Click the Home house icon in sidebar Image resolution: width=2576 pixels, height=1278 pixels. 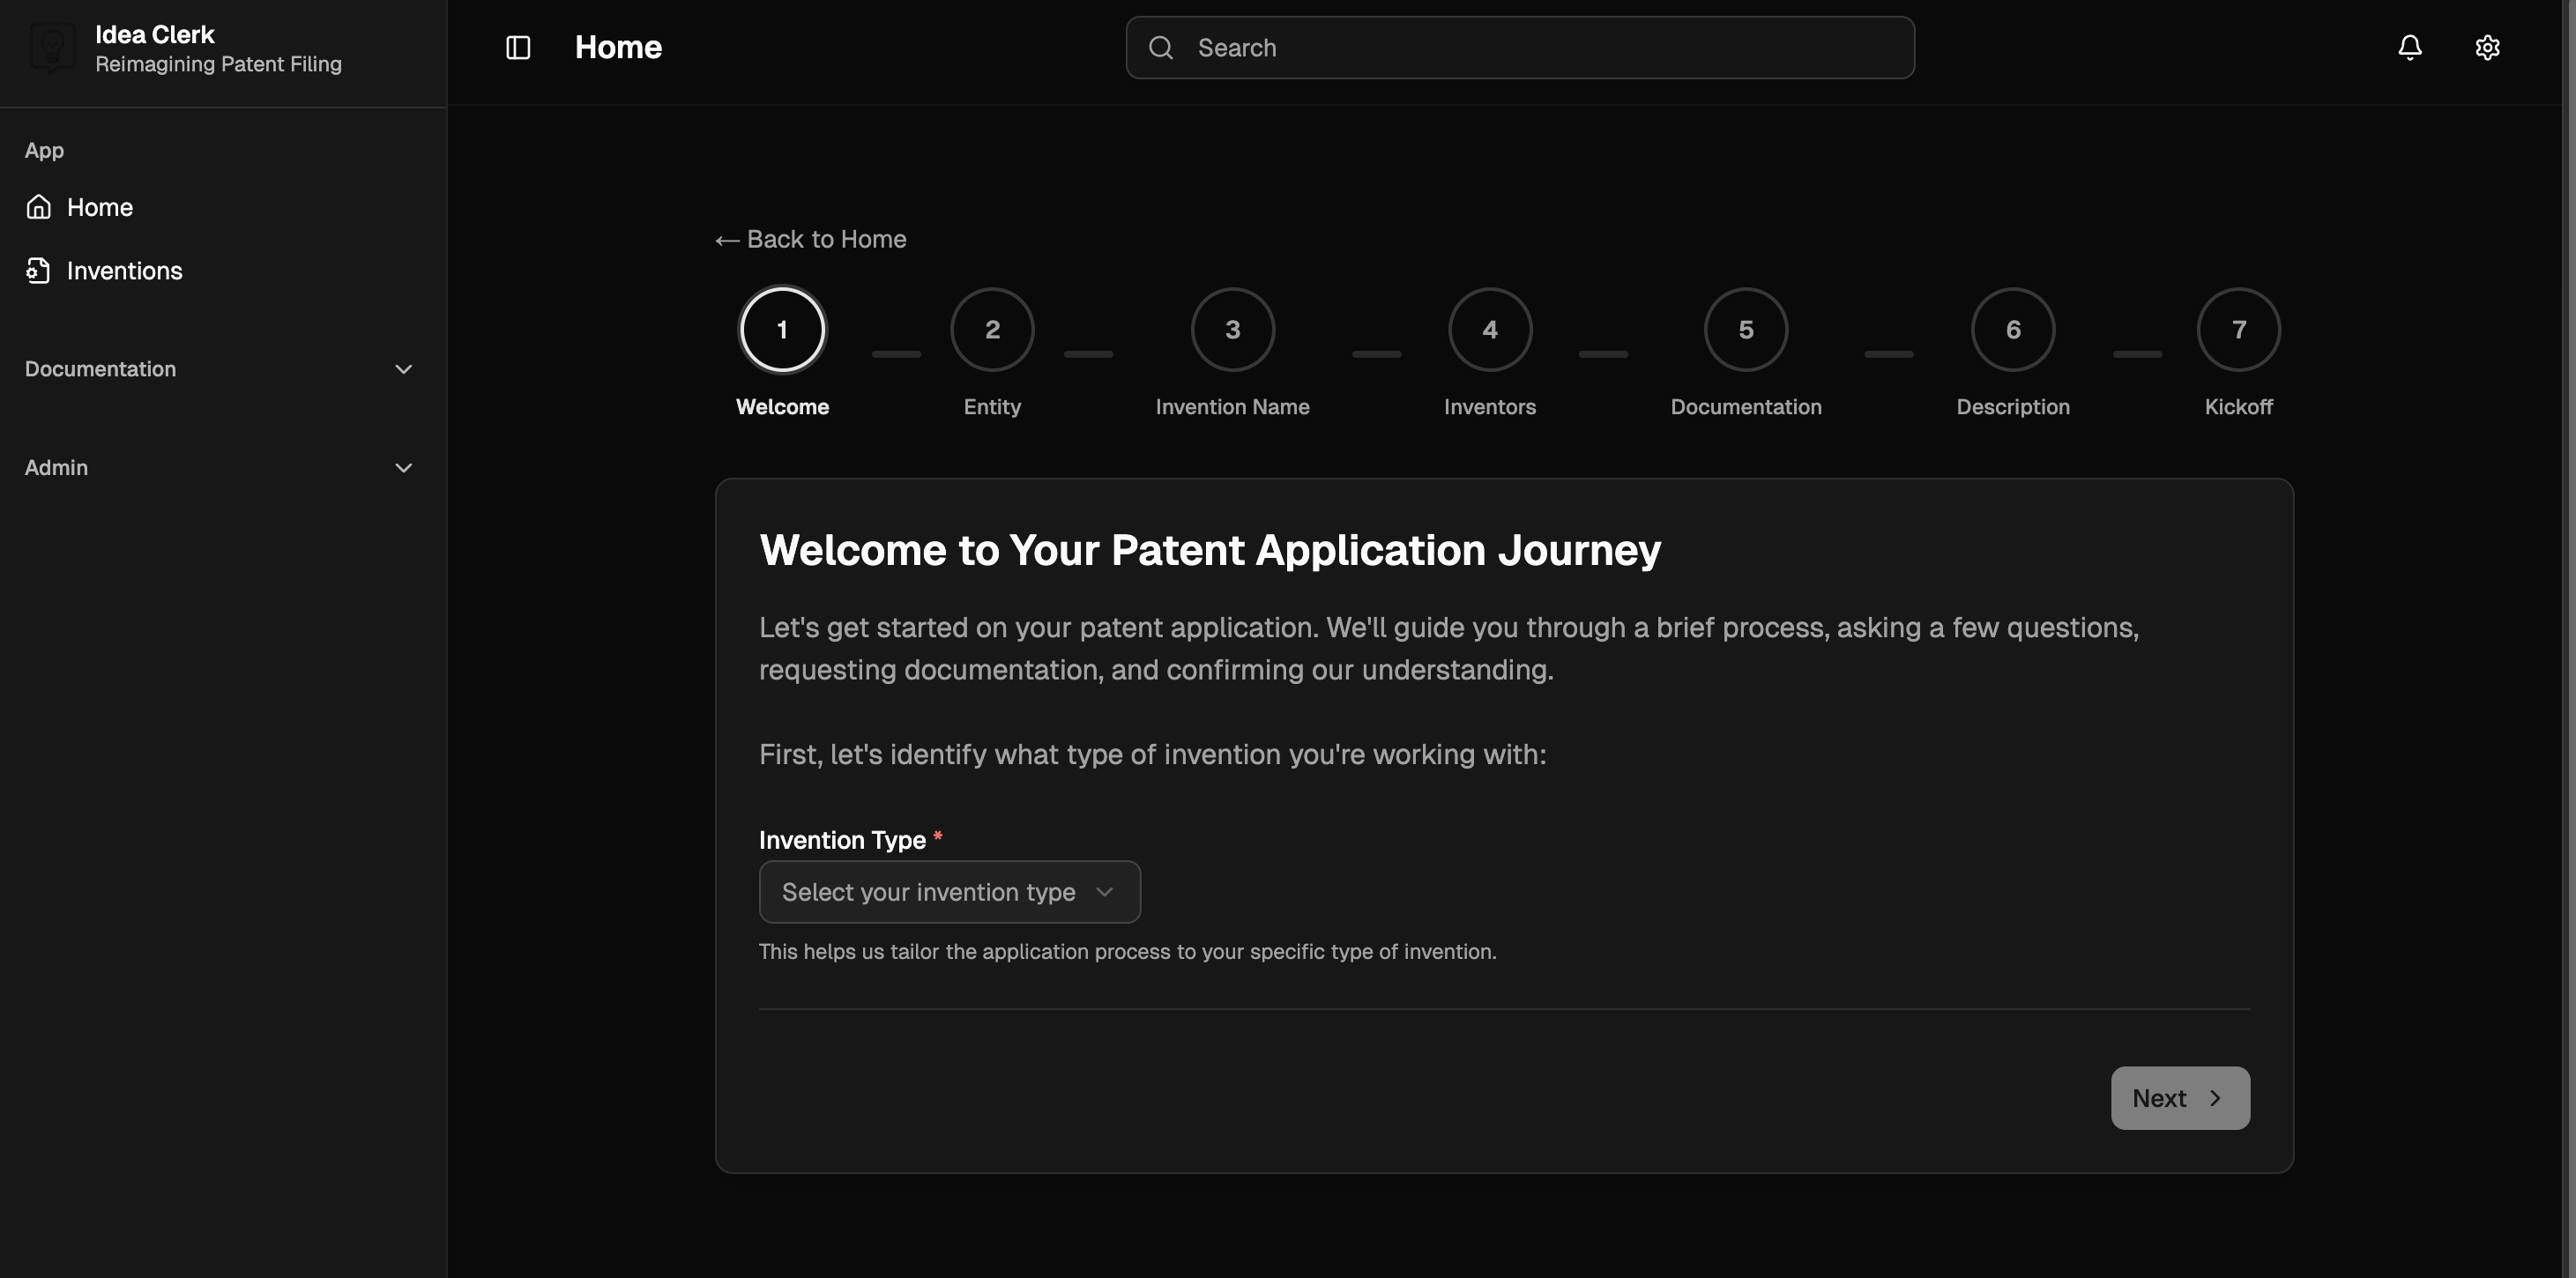39,207
